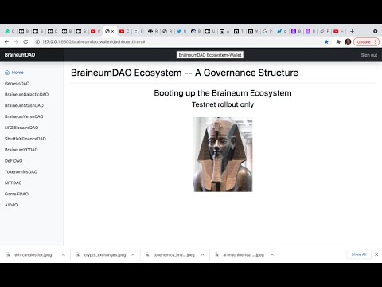The height and width of the screenshot is (287, 382).
Task: Open AIDAO from sidebar
Action: [11, 205]
